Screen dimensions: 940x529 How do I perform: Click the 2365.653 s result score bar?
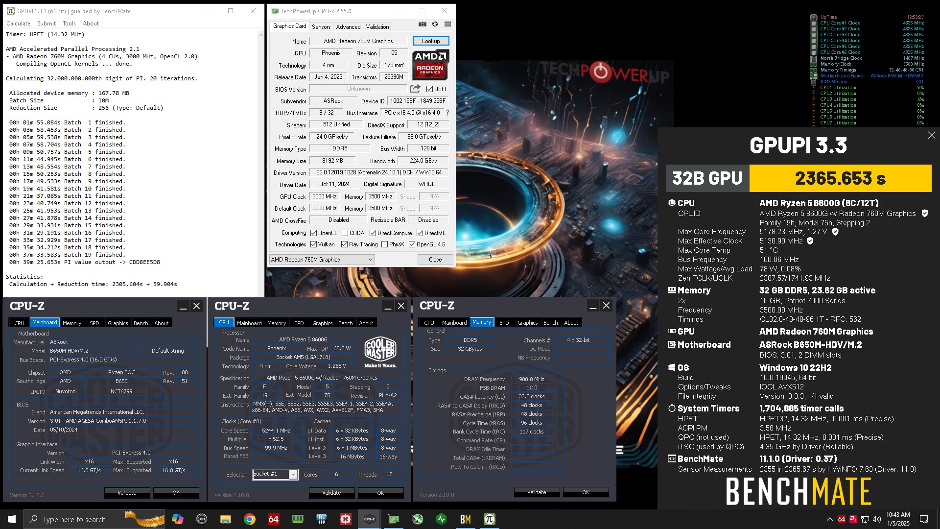pos(840,178)
